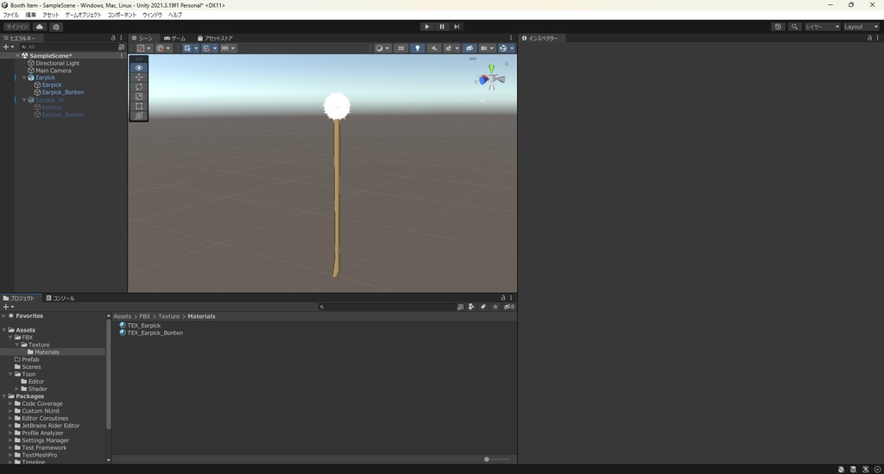
Task: Click the サインイン (Sign in) button
Action: [x=17, y=27]
